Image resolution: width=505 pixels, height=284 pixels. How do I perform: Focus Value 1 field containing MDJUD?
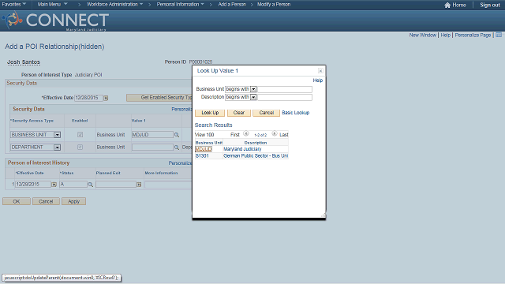coord(152,135)
